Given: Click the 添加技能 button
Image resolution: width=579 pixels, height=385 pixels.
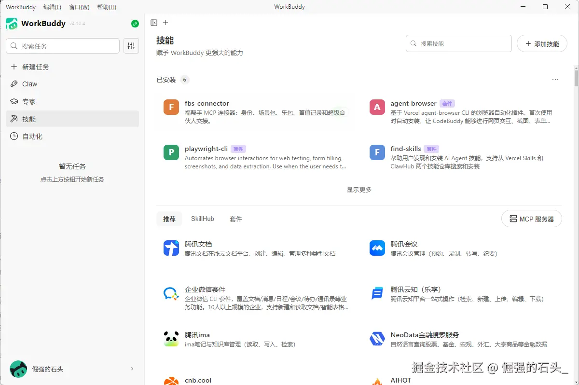Looking at the screenshot, I should pyautogui.click(x=542, y=43).
